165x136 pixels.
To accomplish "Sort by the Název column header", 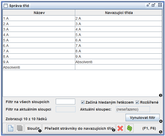I will 39,13.
